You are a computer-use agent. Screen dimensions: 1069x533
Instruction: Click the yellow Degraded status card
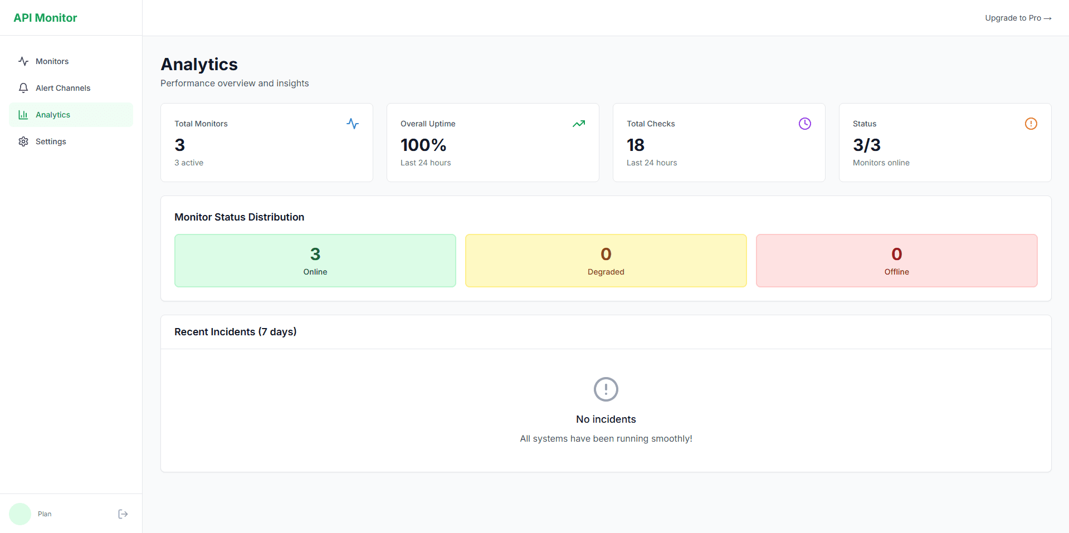point(606,261)
